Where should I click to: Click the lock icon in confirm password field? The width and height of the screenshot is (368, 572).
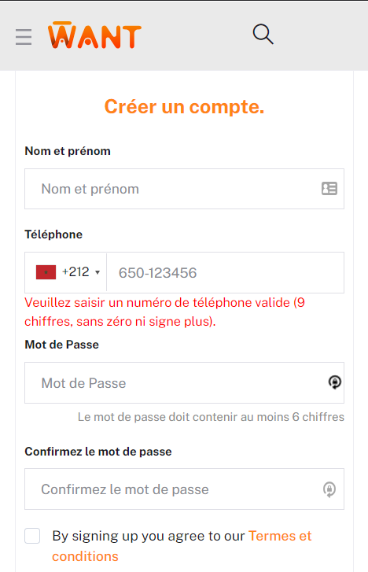pyautogui.click(x=329, y=489)
